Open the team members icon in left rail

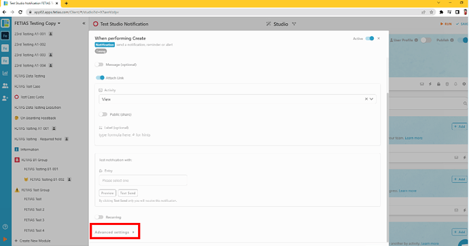pyautogui.click(x=5, y=86)
